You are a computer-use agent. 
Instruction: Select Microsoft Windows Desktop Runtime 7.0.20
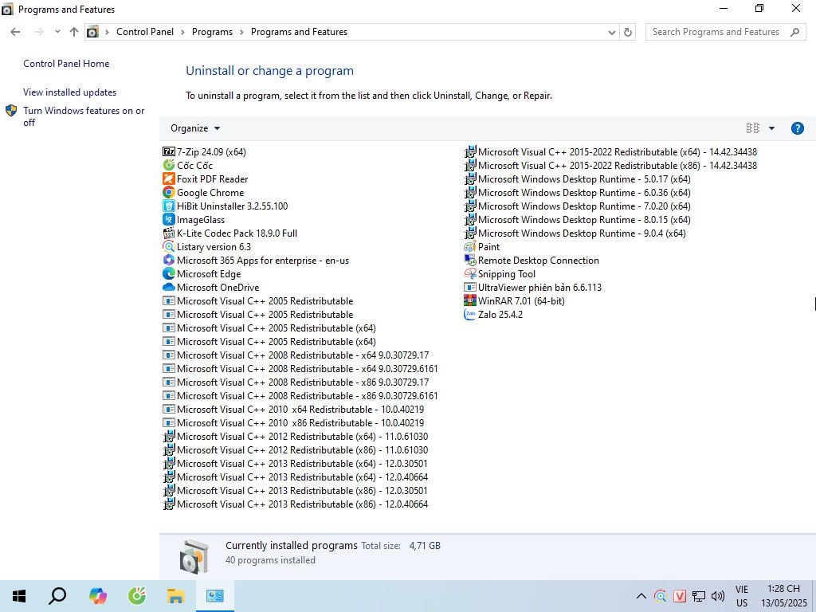577,206
